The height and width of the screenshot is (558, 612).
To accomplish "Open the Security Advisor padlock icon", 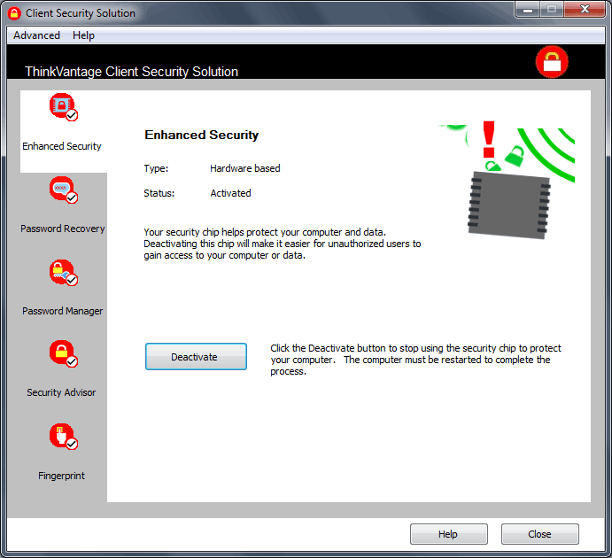I will coord(63,354).
